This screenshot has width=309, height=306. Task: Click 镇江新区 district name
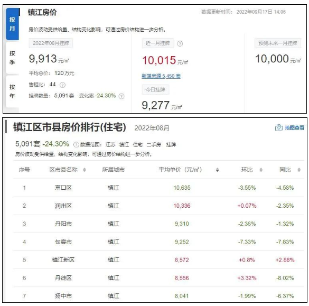(x=63, y=260)
